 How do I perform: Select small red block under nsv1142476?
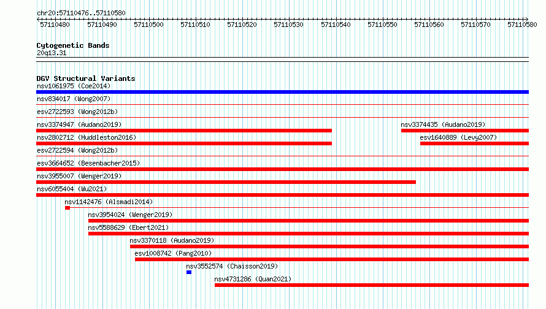67,208
